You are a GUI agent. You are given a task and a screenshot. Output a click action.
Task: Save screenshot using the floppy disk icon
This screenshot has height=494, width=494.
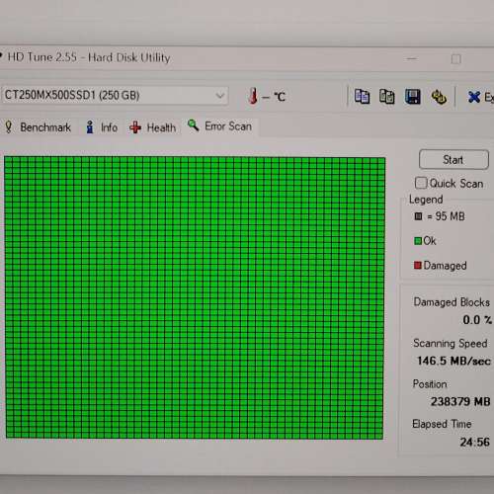413,97
